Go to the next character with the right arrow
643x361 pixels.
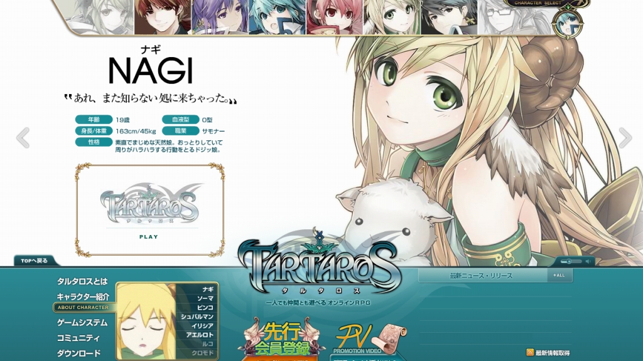tap(625, 137)
